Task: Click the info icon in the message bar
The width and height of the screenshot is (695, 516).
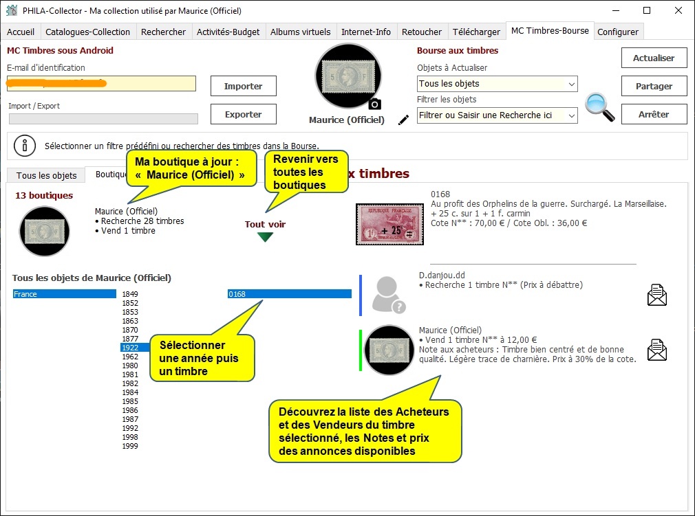Action: coord(25,146)
